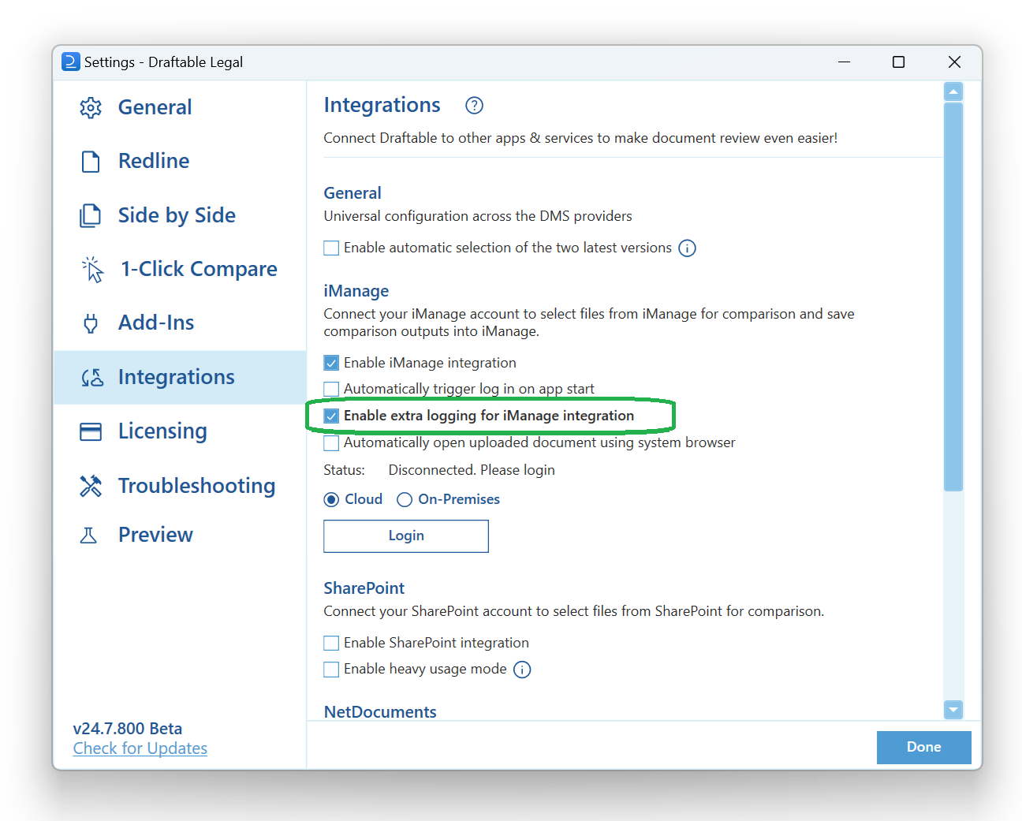1022x821 pixels.
Task: Select the On-Premises radio button
Action: coord(404,499)
